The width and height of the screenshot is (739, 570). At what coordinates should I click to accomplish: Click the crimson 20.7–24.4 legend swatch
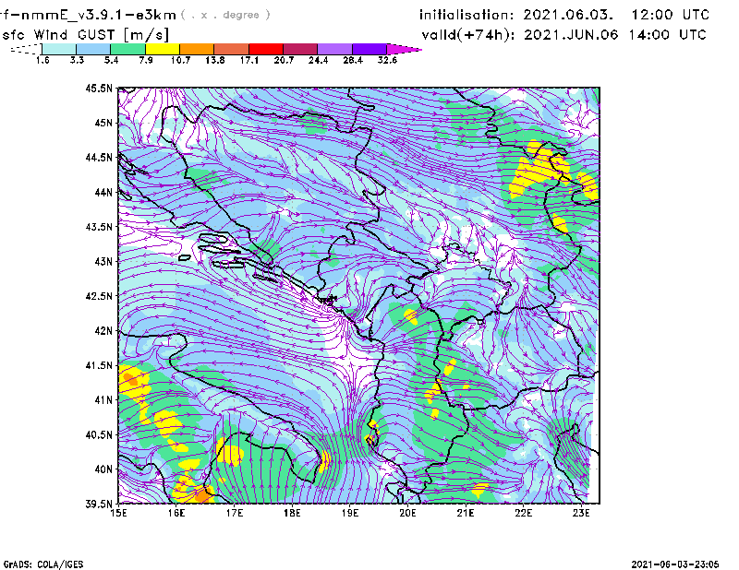click(300, 49)
